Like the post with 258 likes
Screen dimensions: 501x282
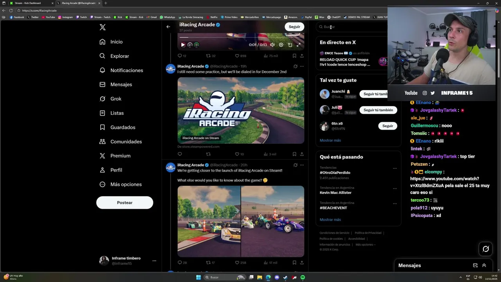coord(240,262)
